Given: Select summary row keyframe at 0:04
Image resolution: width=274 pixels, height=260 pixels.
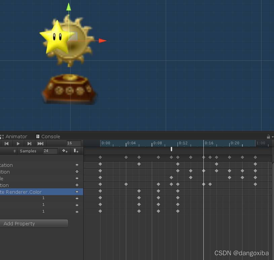Looking at the screenshot, I should (x=126, y=157).
